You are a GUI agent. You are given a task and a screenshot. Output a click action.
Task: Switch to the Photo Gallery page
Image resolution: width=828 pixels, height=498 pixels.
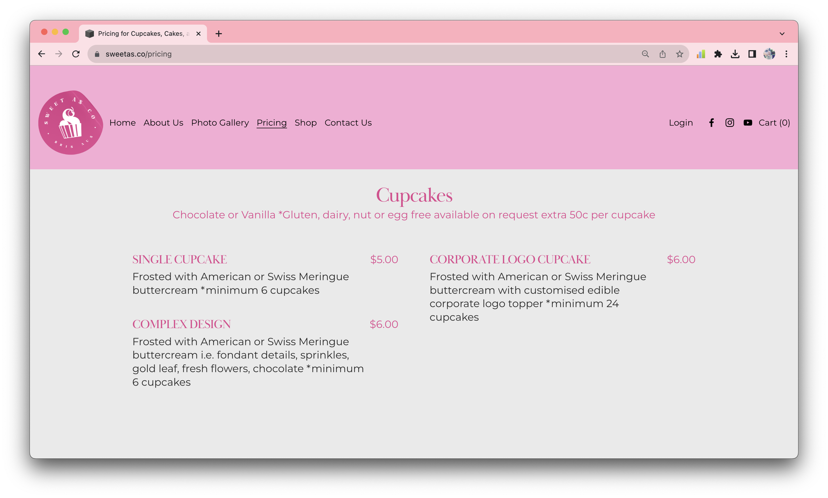(220, 122)
